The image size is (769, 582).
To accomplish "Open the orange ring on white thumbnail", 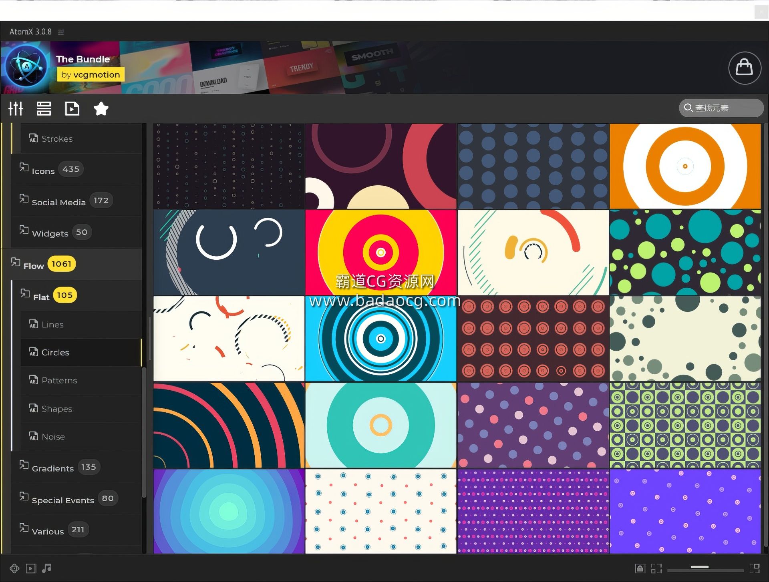I will point(685,166).
